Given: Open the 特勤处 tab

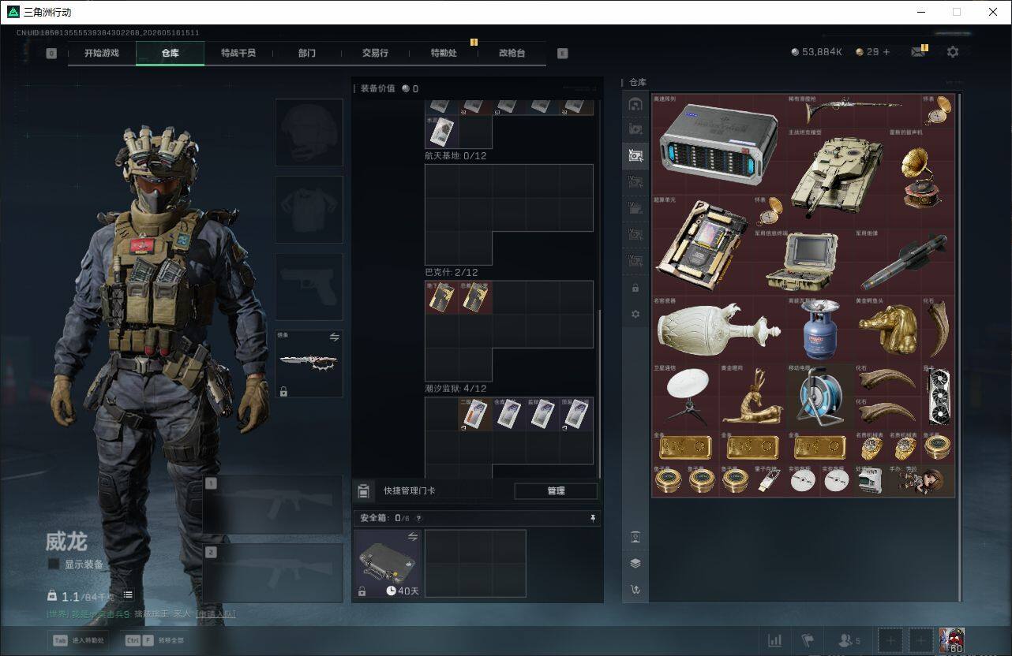Looking at the screenshot, I should (444, 53).
